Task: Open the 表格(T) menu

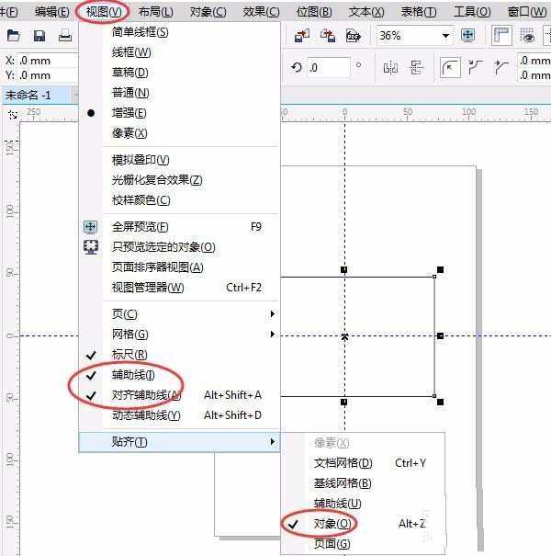Action: point(419,12)
